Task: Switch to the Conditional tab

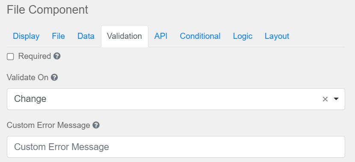Action: pyautogui.click(x=200, y=36)
